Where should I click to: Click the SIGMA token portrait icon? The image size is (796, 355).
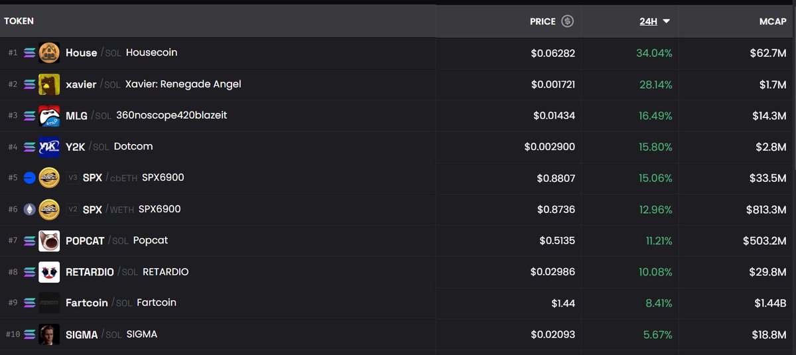49,334
